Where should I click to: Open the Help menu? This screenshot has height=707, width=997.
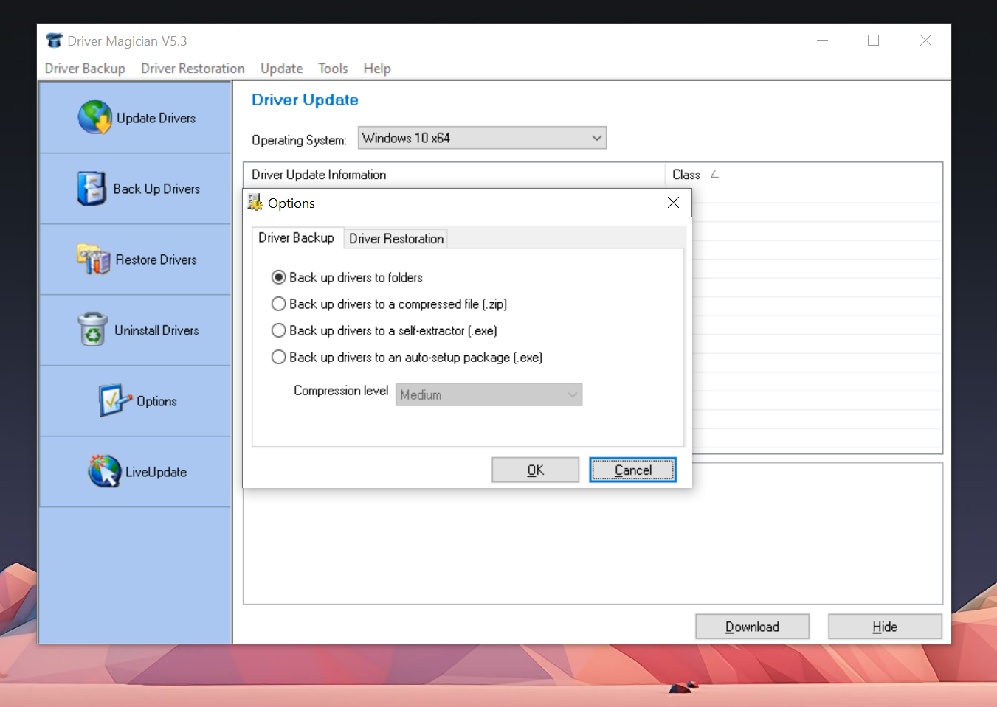point(377,69)
